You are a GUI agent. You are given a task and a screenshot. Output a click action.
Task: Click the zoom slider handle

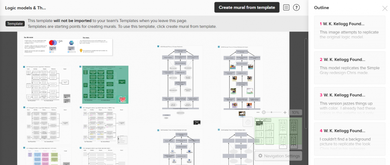[264, 113]
